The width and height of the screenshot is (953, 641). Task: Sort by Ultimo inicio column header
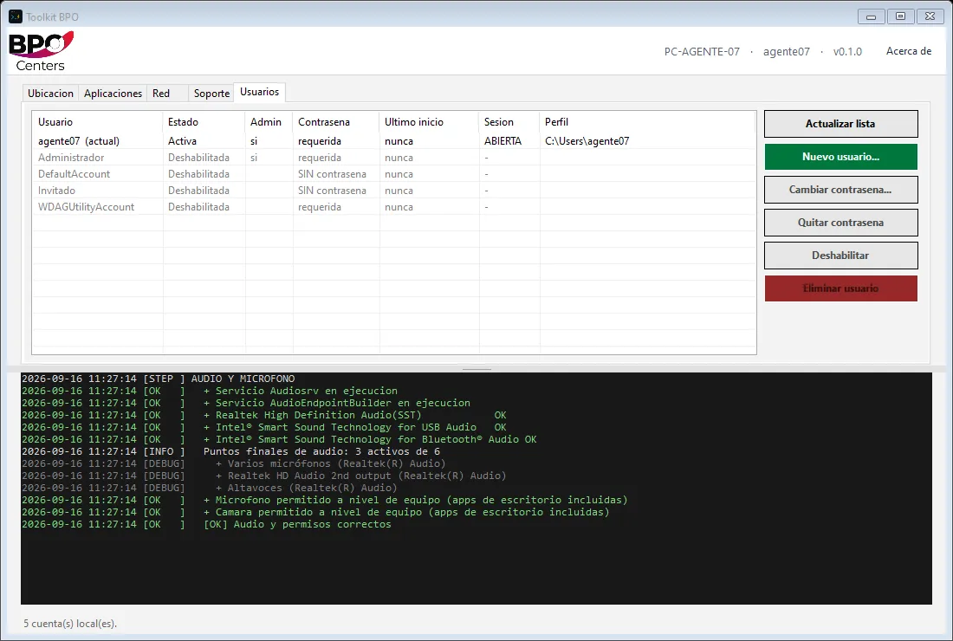(429, 122)
